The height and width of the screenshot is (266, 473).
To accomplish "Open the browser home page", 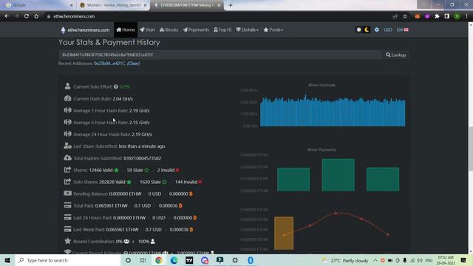I will point(36,16).
